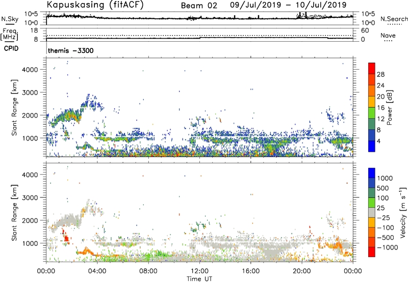Click the '60' Nave axis tick
The height and width of the screenshot is (282, 408).
pyautogui.click(x=365, y=31)
